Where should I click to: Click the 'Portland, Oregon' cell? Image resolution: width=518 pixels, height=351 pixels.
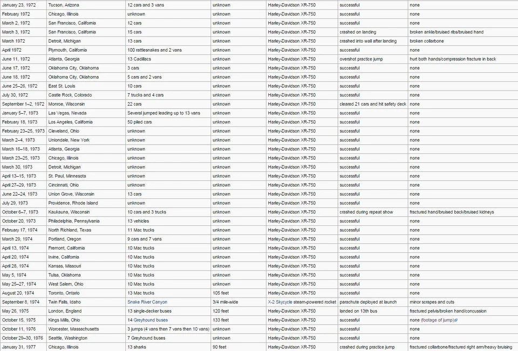click(86, 239)
